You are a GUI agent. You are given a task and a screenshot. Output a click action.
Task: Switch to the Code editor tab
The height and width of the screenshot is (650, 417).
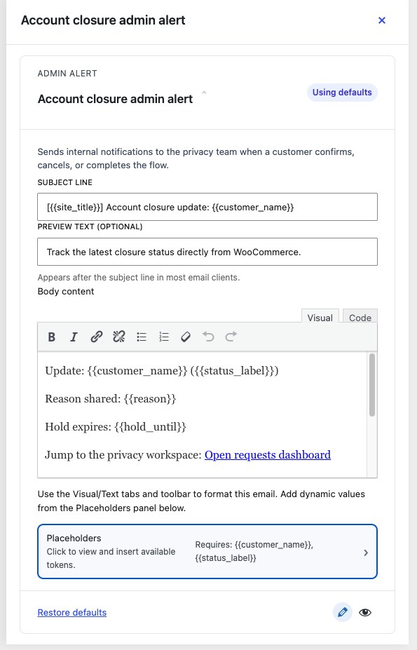pyautogui.click(x=360, y=318)
